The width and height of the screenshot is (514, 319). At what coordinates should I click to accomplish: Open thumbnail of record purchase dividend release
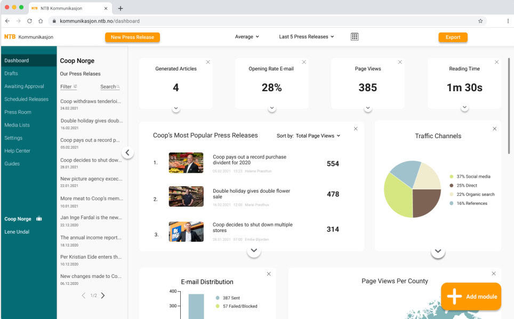click(x=186, y=163)
